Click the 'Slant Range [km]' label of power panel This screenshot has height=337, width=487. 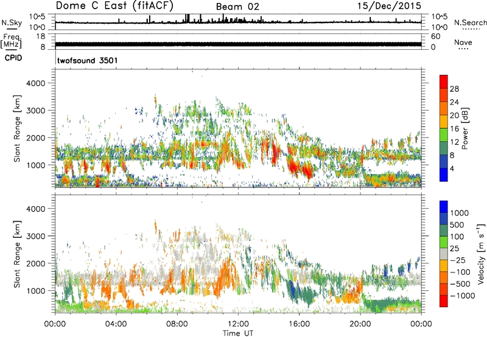[17, 128]
